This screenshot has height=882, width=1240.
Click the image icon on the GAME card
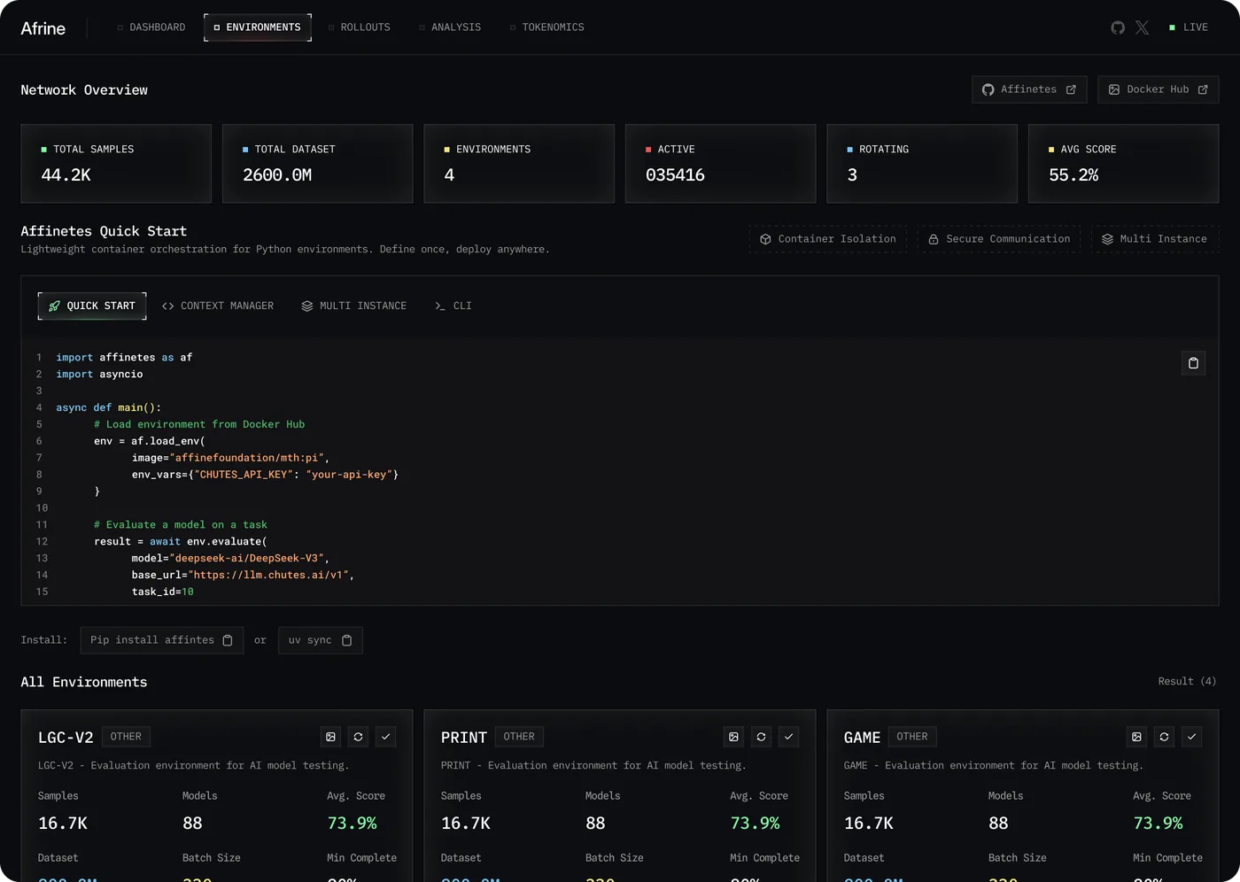tap(1136, 737)
